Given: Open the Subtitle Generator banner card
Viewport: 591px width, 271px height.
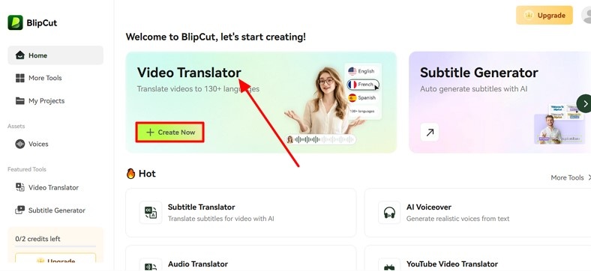Looking at the screenshot, I should 499,103.
